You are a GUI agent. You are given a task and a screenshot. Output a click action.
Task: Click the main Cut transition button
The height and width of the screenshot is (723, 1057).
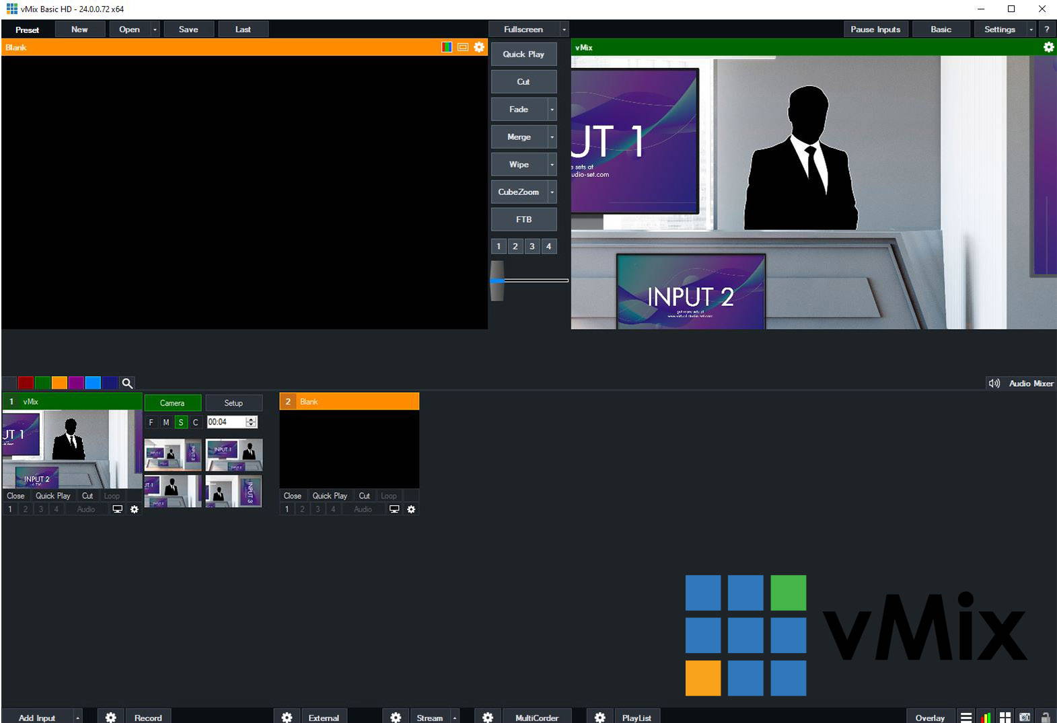pyautogui.click(x=523, y=81)
